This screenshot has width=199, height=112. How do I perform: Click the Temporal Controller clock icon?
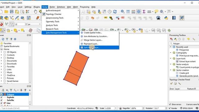click(x=109, y=12)
